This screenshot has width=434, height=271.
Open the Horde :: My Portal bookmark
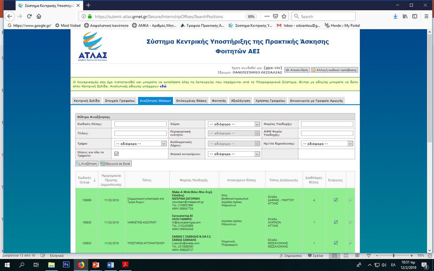click(x=342, y=25)
